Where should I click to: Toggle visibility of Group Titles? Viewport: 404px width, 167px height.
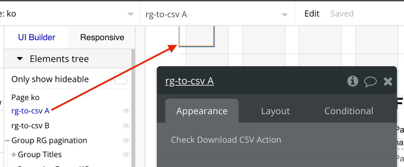pos(126,154)
